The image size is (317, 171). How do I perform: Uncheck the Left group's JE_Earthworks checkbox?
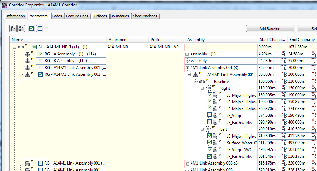210,156
